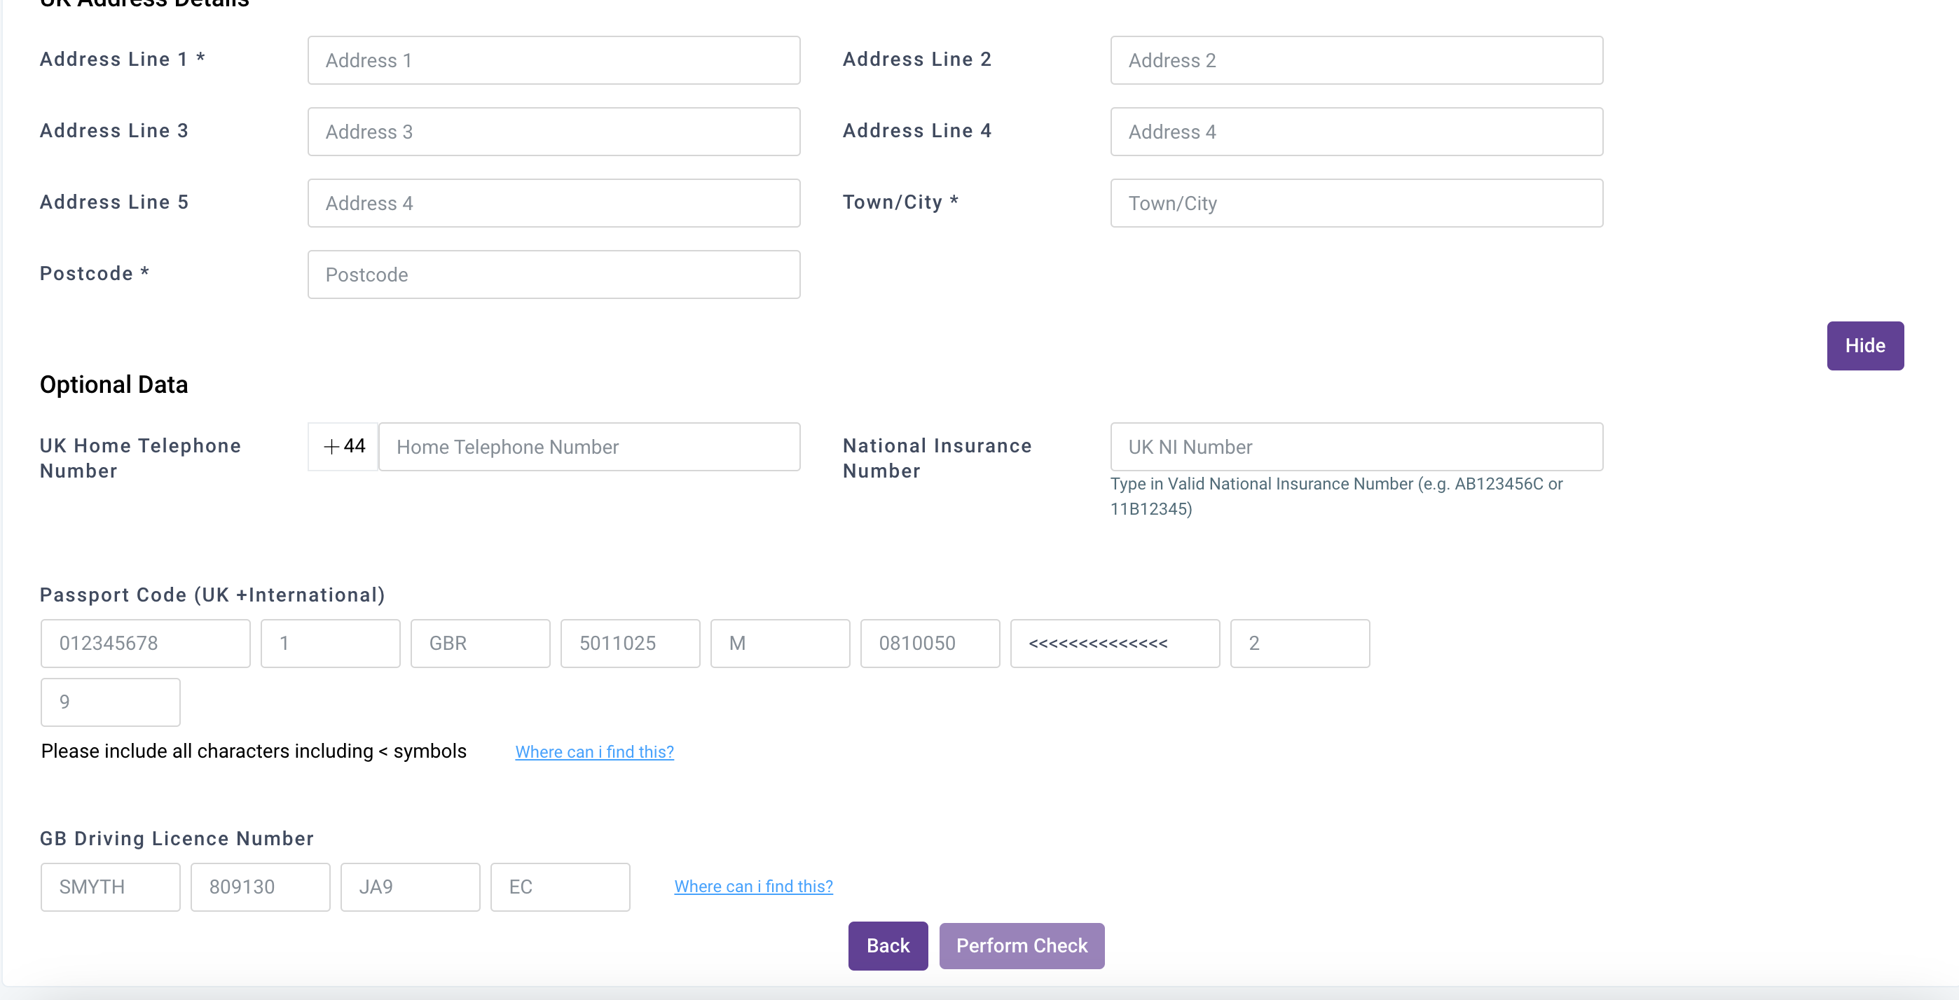Click into the Address Line 4 field
Screen dimensions: 1959x1000
click(x=1356, y=132)
